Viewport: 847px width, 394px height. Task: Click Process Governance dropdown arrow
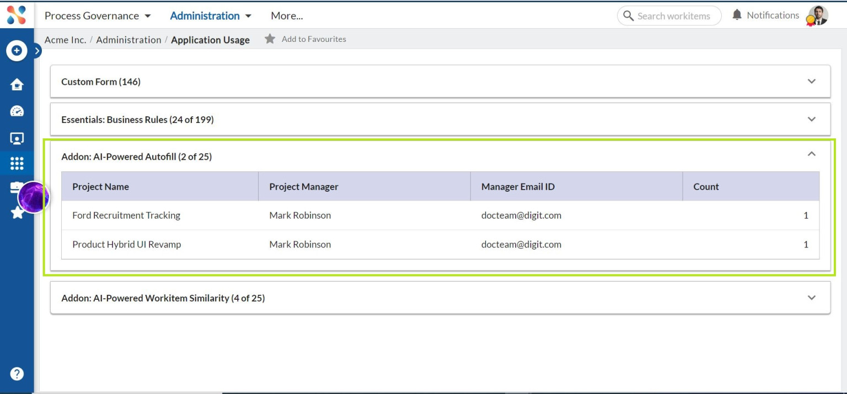point(147,17)
